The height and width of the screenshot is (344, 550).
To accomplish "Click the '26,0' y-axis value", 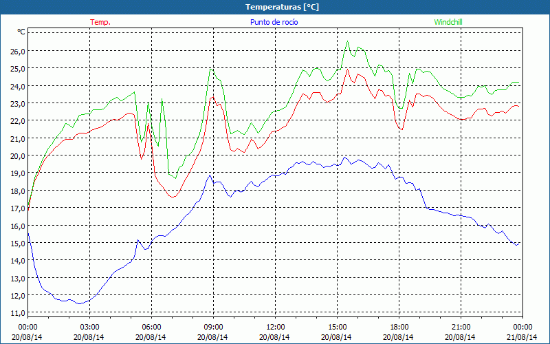I will (18, 51).
